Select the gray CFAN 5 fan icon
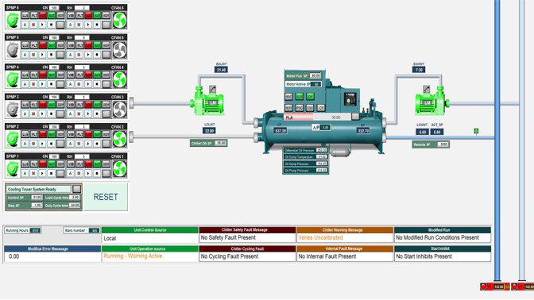Image resolution: width=534 pixels, height=300 pixels. pyautogui.click(x=119, y=50)
